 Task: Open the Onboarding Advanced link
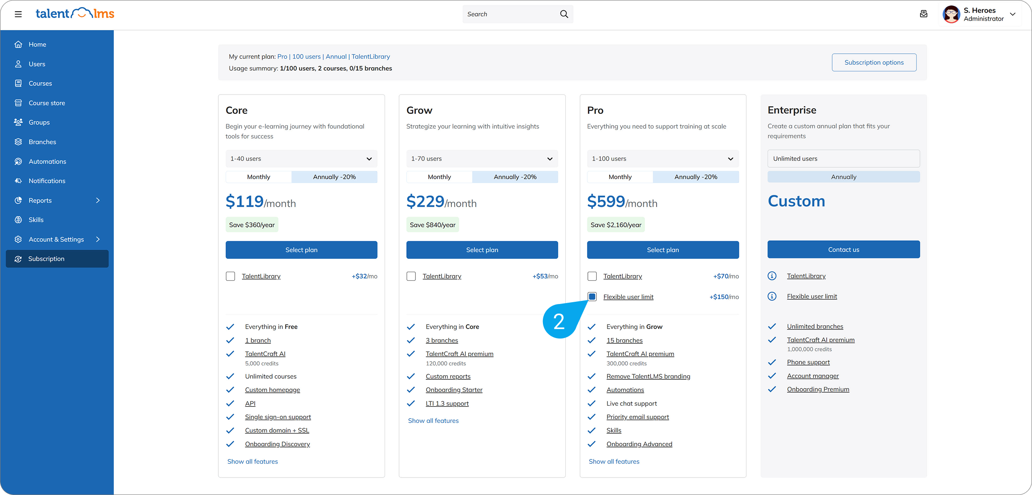tap(639, 444)
